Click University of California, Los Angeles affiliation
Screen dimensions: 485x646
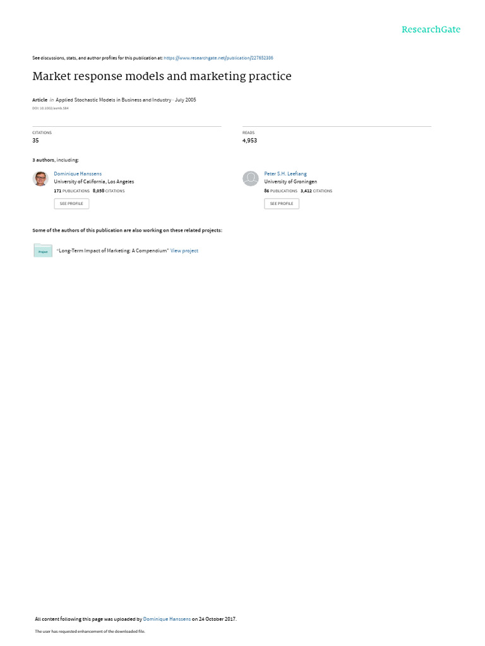(x=94, y=182)
